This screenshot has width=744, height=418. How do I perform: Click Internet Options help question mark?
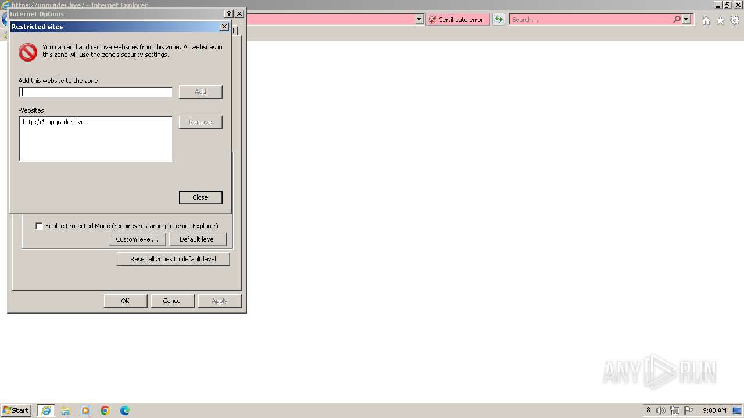coord(229,14)
